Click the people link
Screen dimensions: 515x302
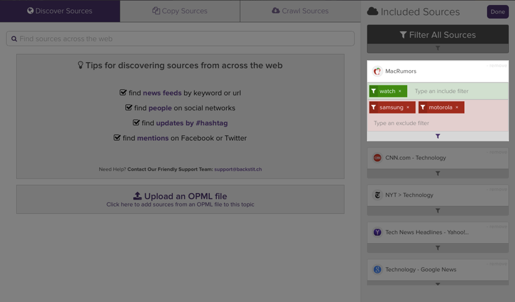click(x=160, y=108)
